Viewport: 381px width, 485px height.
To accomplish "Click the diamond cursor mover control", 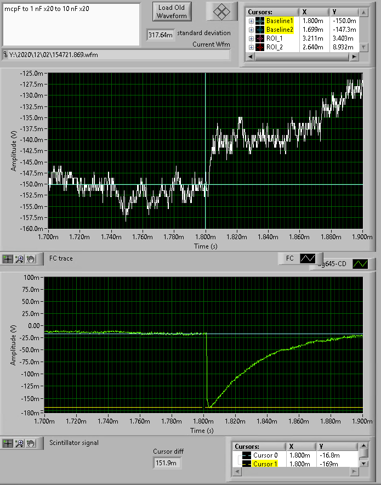I will point(221,12).
